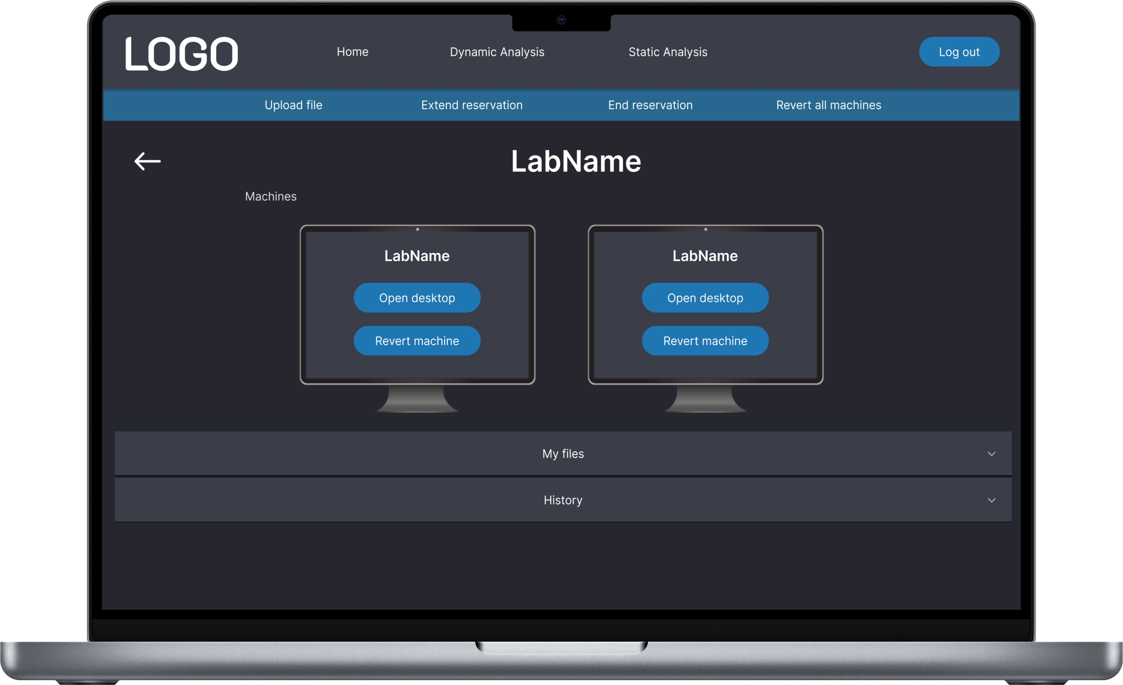1123x685 pixels.
Task: Click End reservation in toolbar
Action: point(650,105)
